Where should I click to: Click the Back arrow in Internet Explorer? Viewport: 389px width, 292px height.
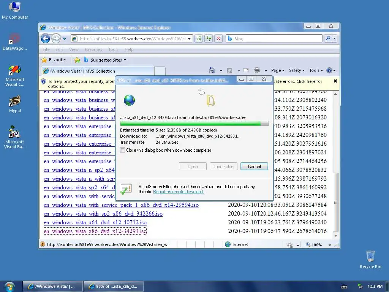46,38
